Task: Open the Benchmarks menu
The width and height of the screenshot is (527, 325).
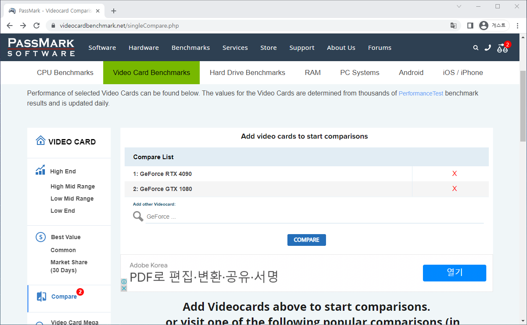Action: [x=191, y=48]
